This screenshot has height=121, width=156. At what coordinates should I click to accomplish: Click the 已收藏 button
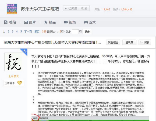tap(129, 42)
